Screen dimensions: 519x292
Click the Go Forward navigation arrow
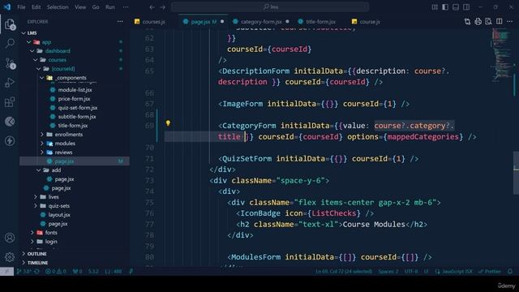pyautogui.click(x=162, y=7)
